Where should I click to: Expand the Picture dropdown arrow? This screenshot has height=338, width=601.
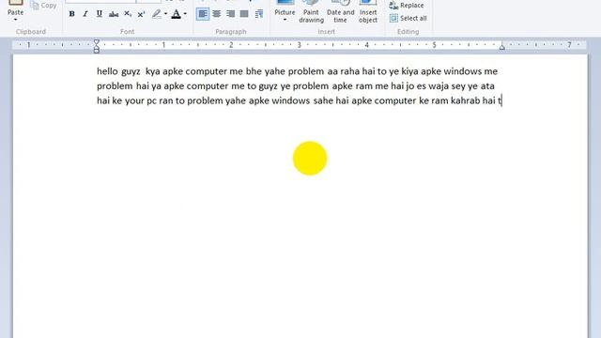[x=285, y=20]
